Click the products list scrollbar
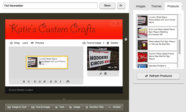The width and height of the screenshot is (186, 112). tap(179, 47)
